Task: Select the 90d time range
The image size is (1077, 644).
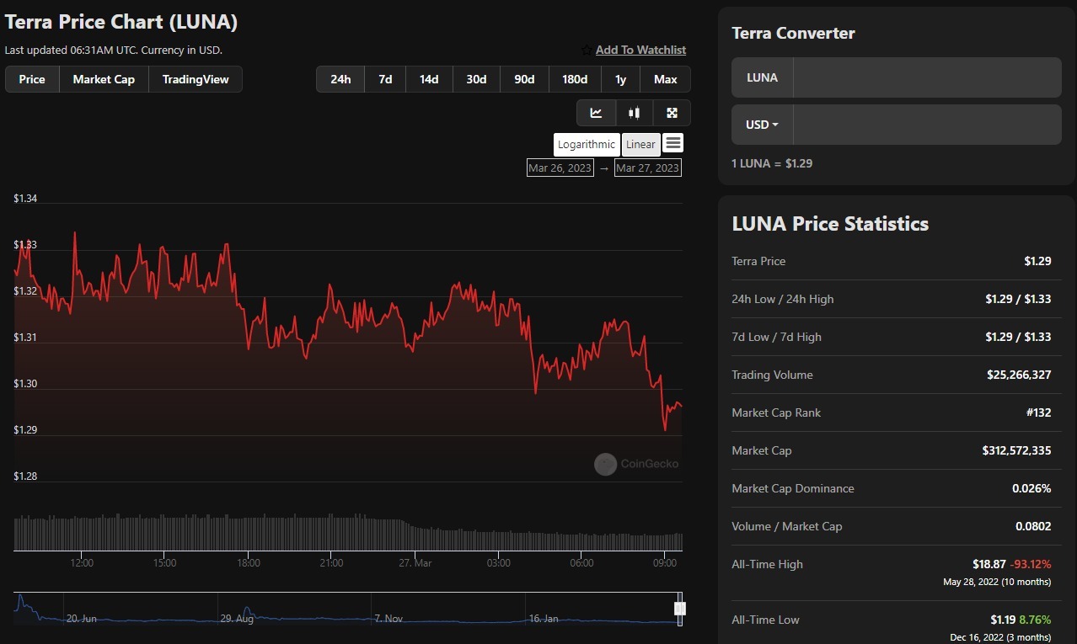Action: [x=524, y=78]
